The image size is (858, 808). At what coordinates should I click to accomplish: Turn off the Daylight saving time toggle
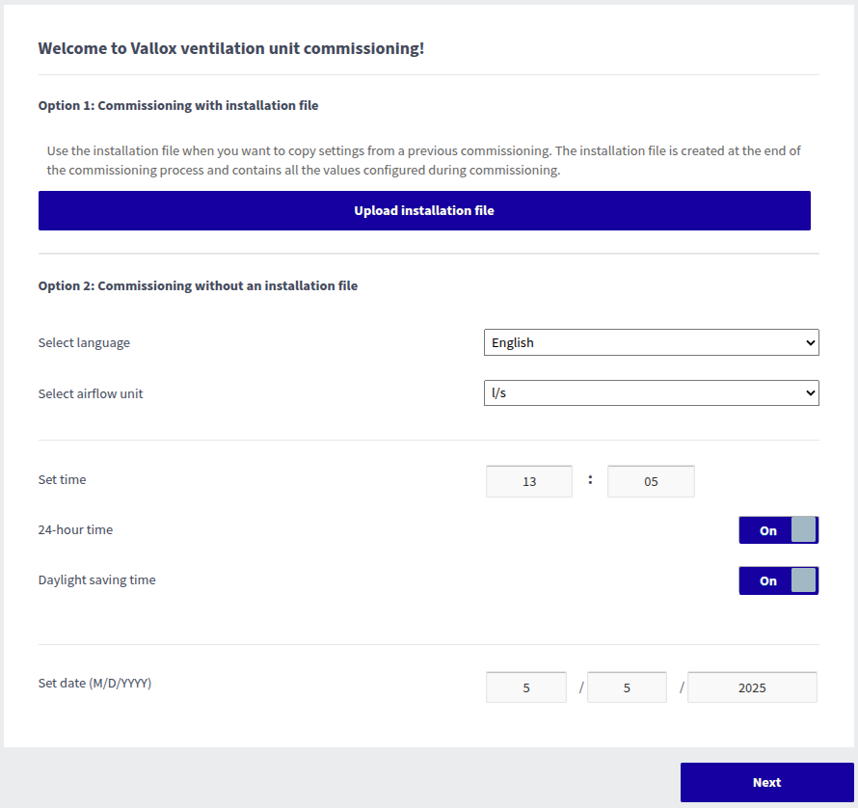pos(778,580)
